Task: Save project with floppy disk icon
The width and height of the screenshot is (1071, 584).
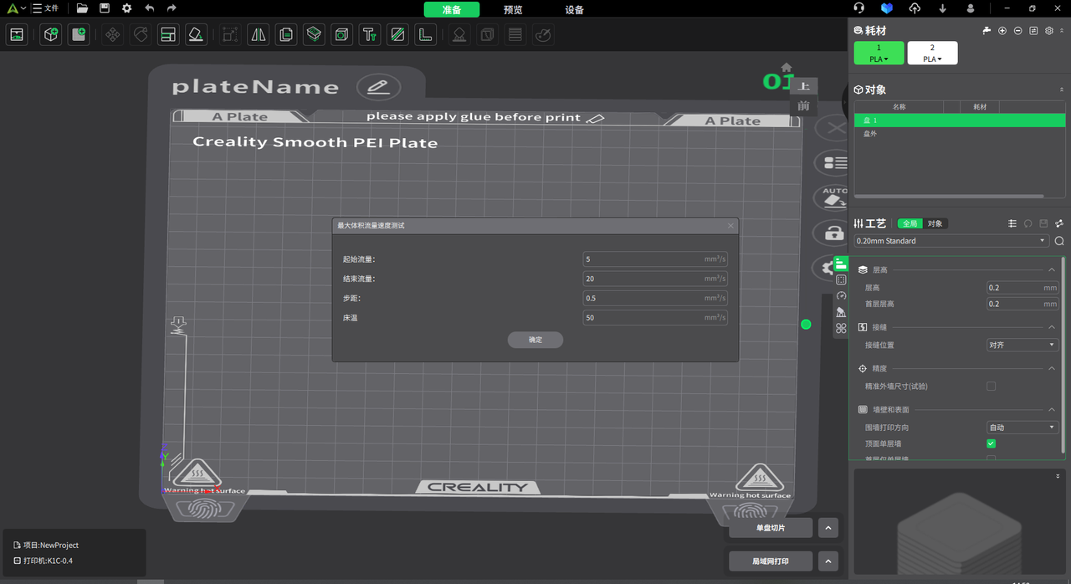Action: 104,8
